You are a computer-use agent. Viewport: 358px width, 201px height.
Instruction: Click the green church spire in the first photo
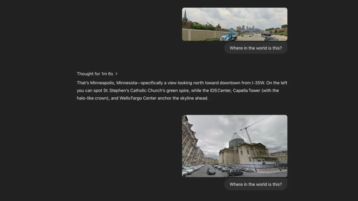(185, 15)
